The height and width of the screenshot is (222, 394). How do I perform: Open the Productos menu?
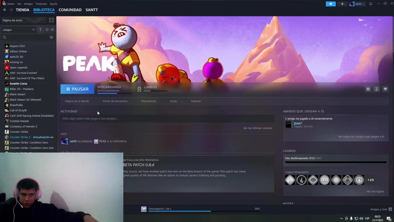(x=41, y=4)
